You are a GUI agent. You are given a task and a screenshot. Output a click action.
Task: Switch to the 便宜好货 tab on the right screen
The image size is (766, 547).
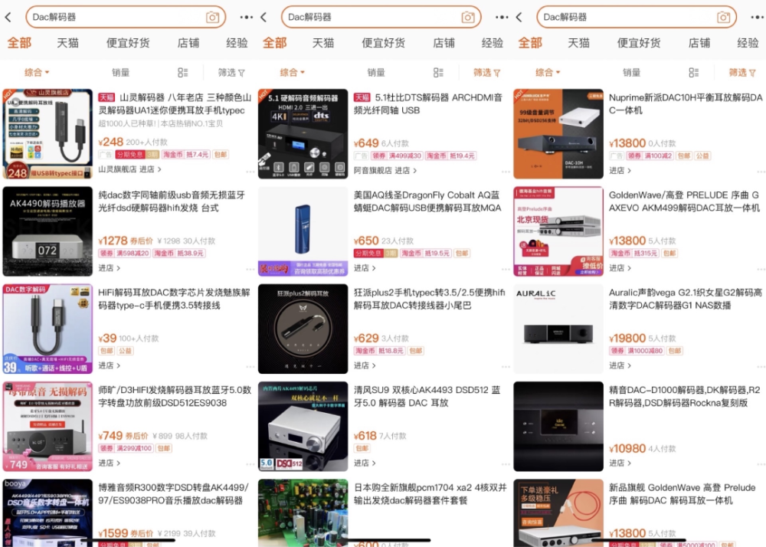(x=639, y=43)
